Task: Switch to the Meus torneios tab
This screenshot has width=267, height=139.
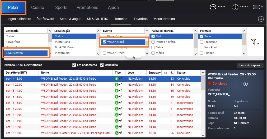Action: 164,19
